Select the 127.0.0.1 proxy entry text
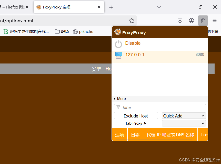221x164 pixels. click(x=135, y=55)
